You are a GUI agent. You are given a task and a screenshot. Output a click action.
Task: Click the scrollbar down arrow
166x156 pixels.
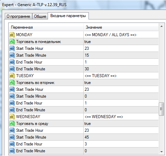(162, 152)
